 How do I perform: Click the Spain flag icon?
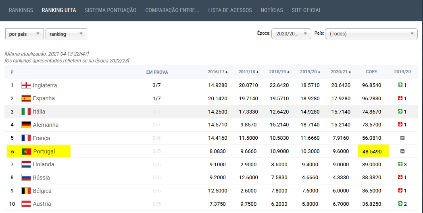pyautogui.click(x=26, y=99)
